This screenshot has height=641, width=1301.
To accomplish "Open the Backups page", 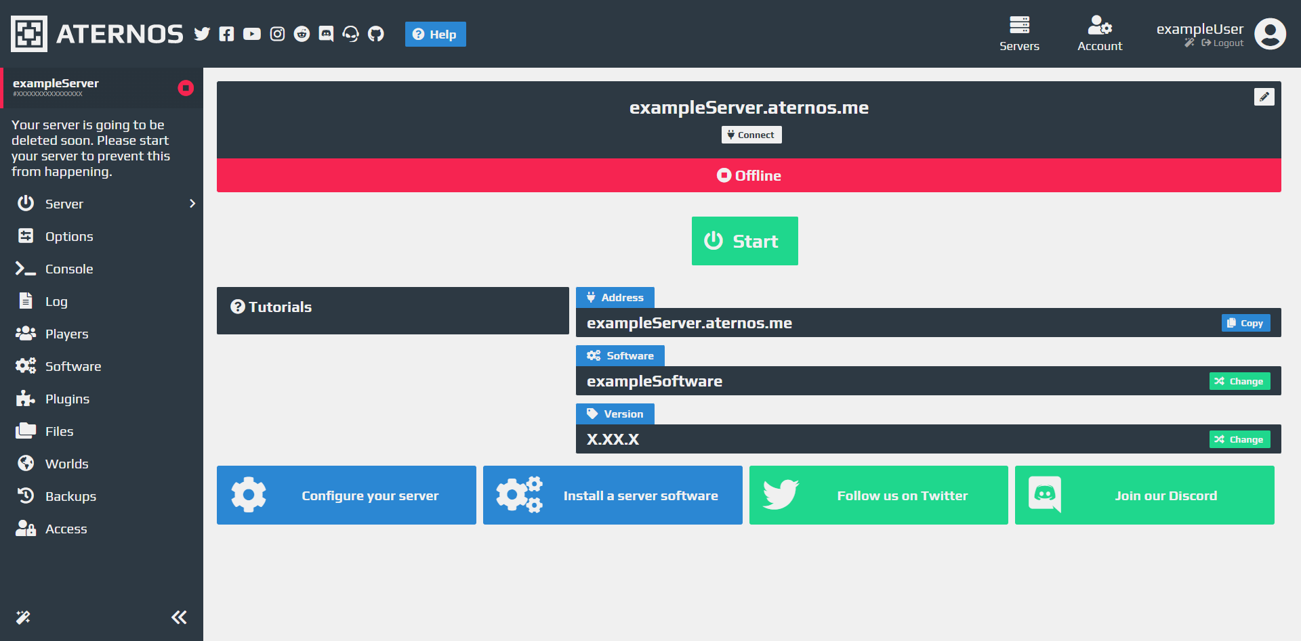I will [102, 496].
